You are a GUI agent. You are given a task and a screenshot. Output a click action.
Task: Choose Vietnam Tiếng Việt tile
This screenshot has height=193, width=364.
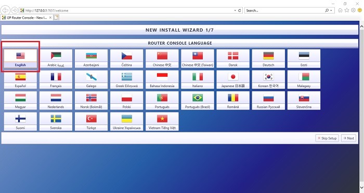point(162,121)
